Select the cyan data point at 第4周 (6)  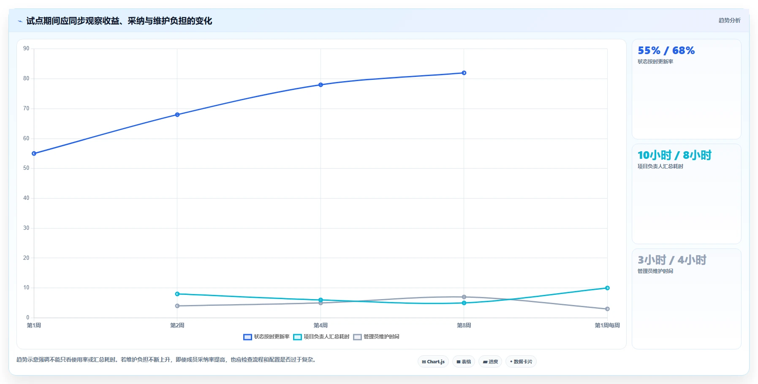tap(321, 300)
